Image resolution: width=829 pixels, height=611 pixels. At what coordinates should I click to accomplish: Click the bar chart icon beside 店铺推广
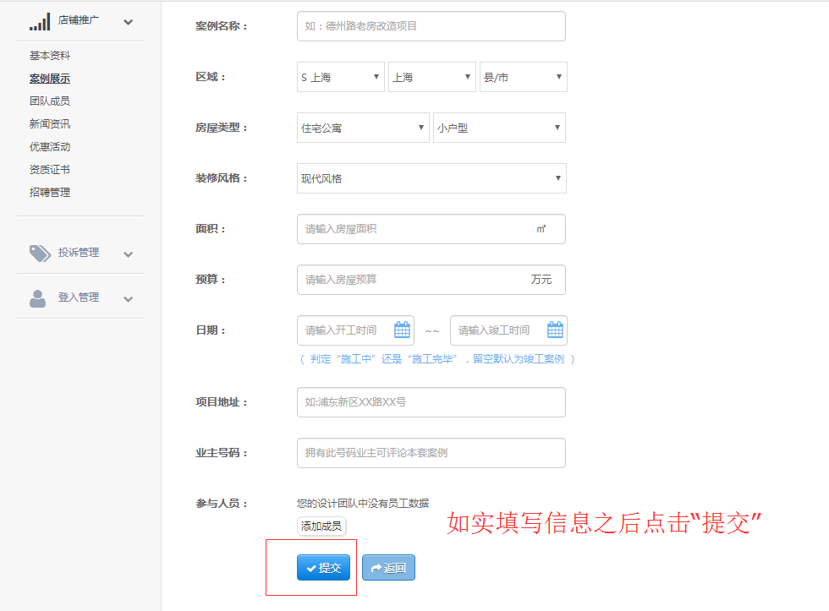[40, 20]
